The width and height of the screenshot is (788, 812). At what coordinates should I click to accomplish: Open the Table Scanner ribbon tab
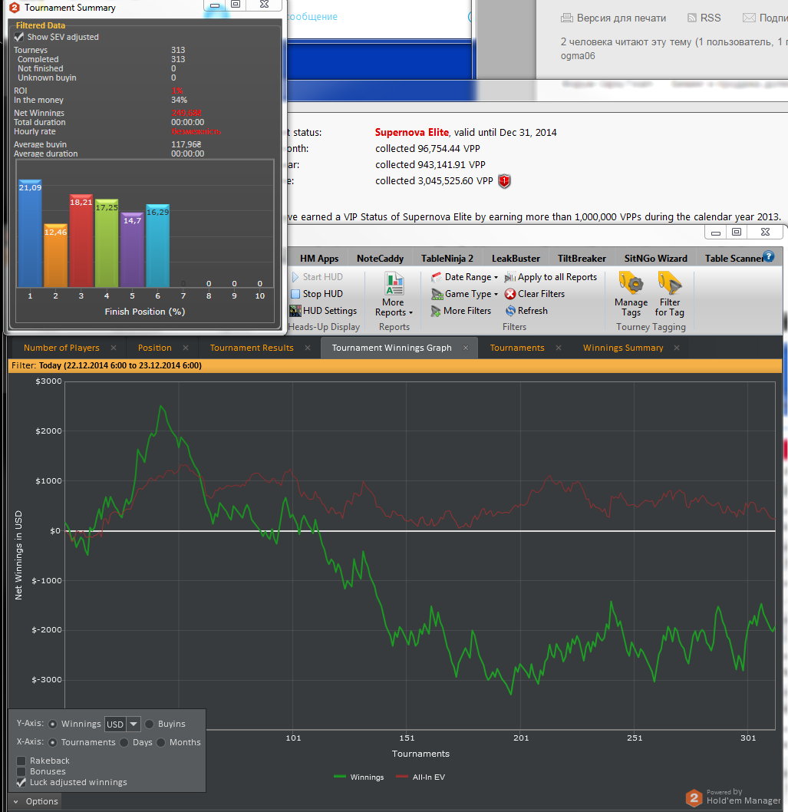[x=734, y=259]
